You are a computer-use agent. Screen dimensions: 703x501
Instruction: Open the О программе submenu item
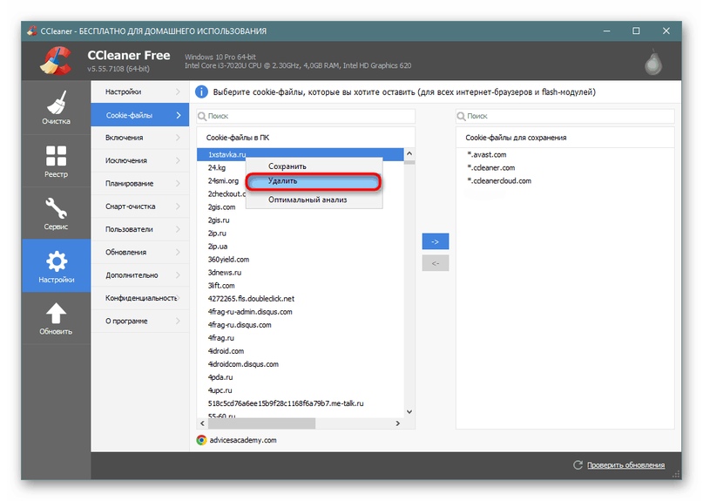point(140,321)
